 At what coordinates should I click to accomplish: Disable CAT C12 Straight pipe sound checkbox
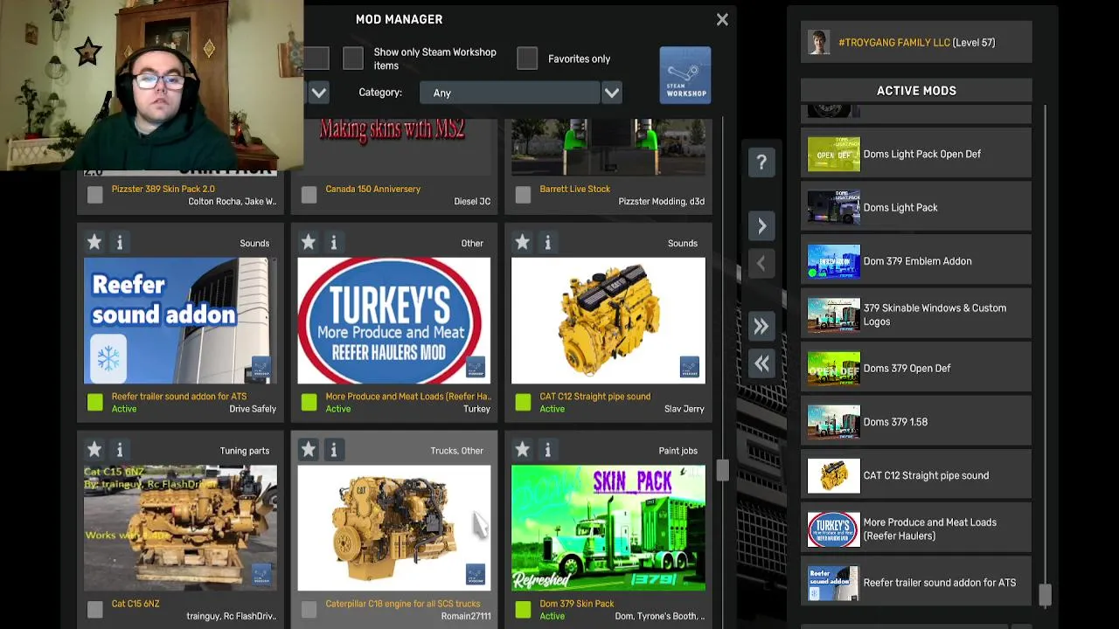(x=523, y=402)
